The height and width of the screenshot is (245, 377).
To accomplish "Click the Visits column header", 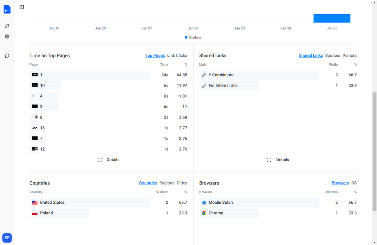I will point(333,65).
